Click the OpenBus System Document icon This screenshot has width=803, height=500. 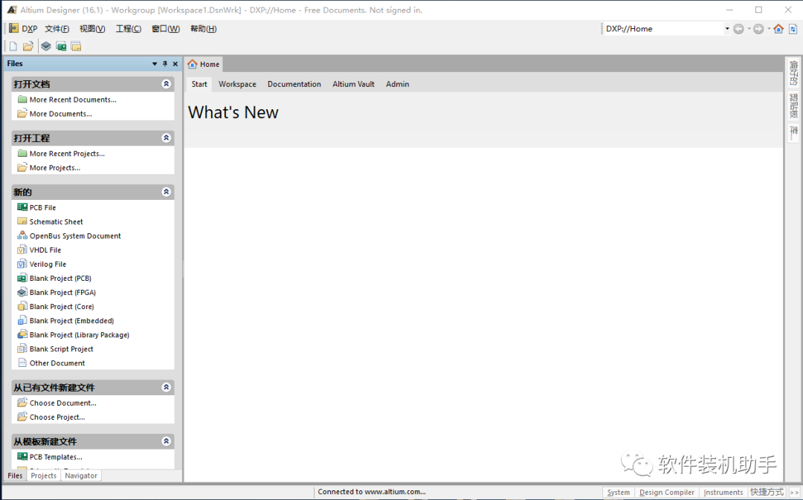(x=22, y=236)
